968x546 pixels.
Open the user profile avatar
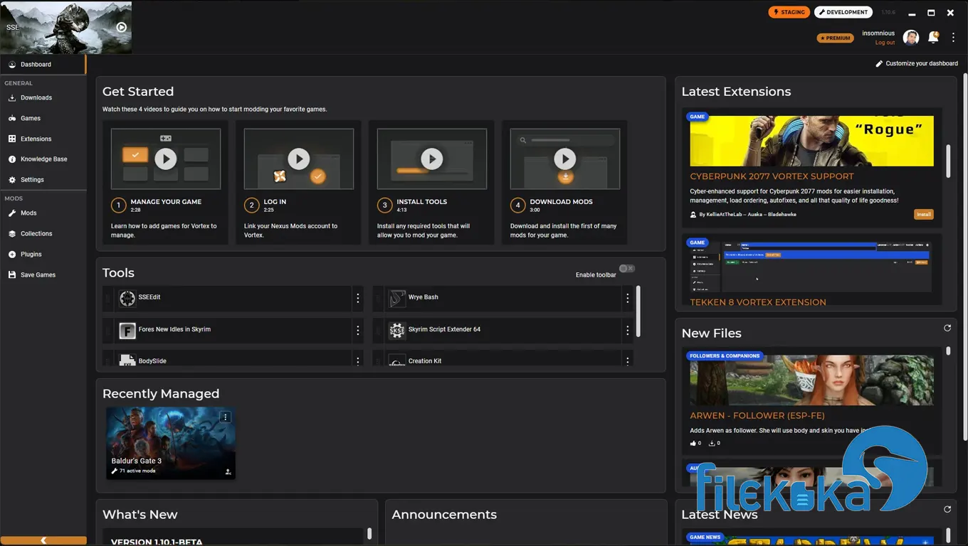click(x=910, y=38)
